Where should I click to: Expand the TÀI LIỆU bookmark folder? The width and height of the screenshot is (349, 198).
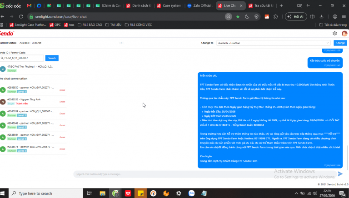tap(113, 25)
